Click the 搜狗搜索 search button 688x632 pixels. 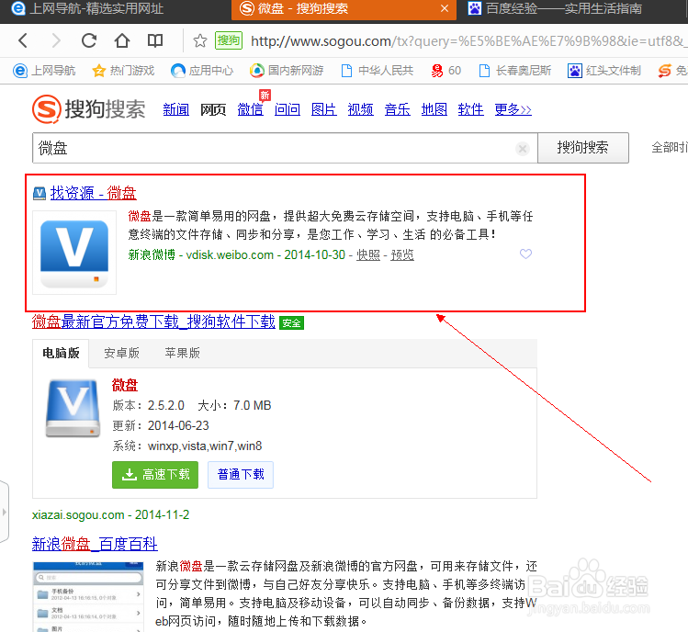tap(582, 148)
